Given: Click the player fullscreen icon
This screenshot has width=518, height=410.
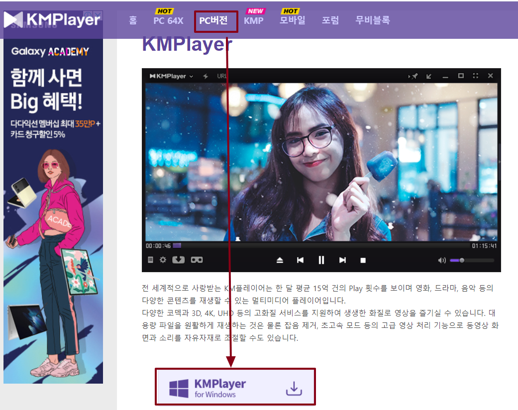Looking at the screenshot, I should (476, 76).
